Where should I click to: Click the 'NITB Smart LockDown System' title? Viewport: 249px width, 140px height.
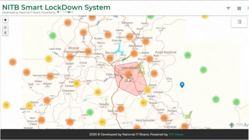point(56,7)
